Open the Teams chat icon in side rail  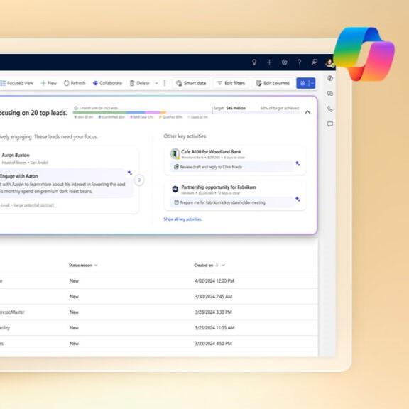point(330,94)
